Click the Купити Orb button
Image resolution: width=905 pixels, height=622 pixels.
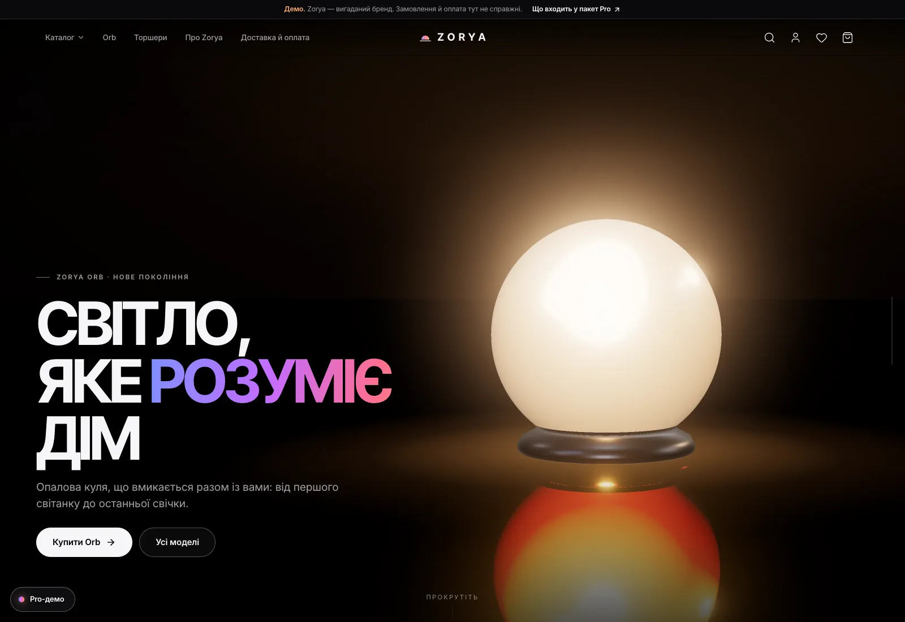point(84,542)
